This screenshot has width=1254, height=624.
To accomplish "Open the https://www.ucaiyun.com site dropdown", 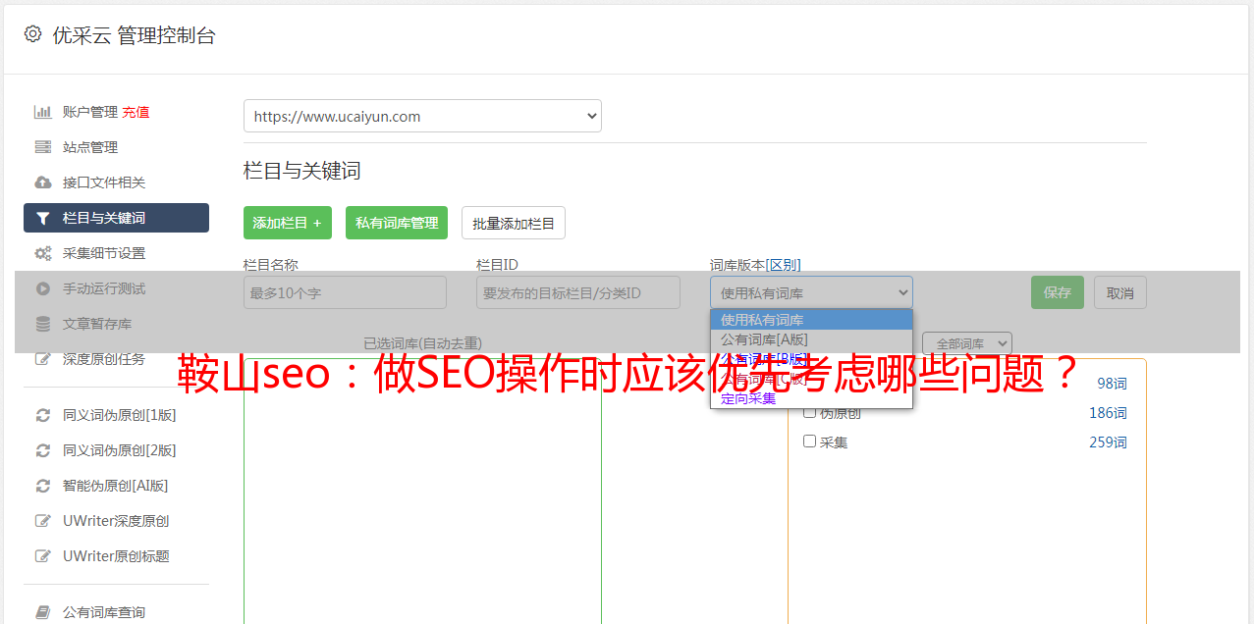I will click(x=422, y=116).
